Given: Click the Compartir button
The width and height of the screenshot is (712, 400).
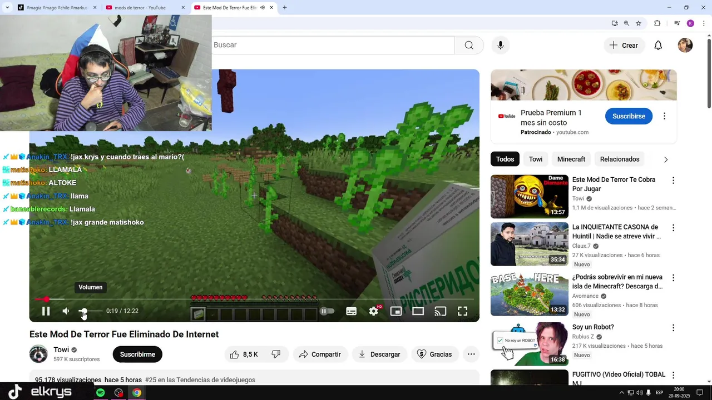Looking at the screenshot, I should click(320, 354).
